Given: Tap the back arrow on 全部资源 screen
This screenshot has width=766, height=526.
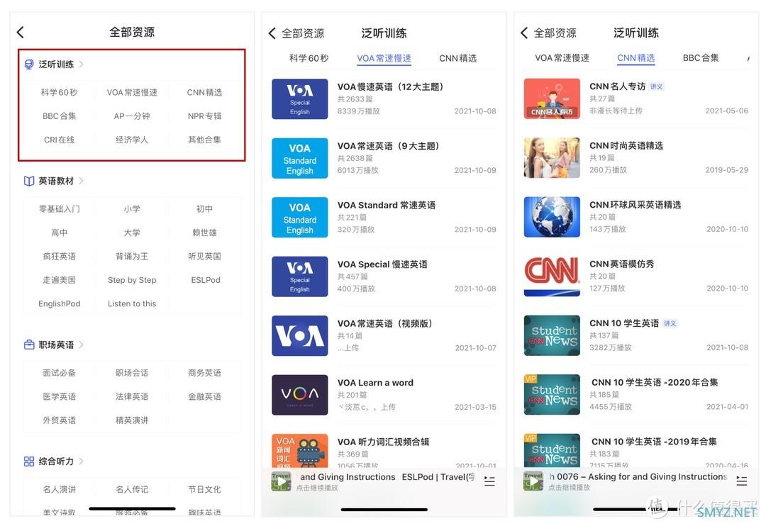Looking at the screenshot, I should (20, 33).
